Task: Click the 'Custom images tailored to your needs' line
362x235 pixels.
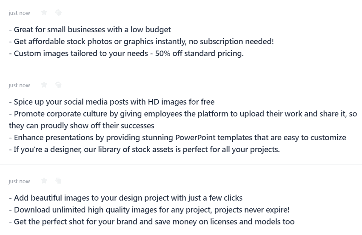Action: [126, 54]
